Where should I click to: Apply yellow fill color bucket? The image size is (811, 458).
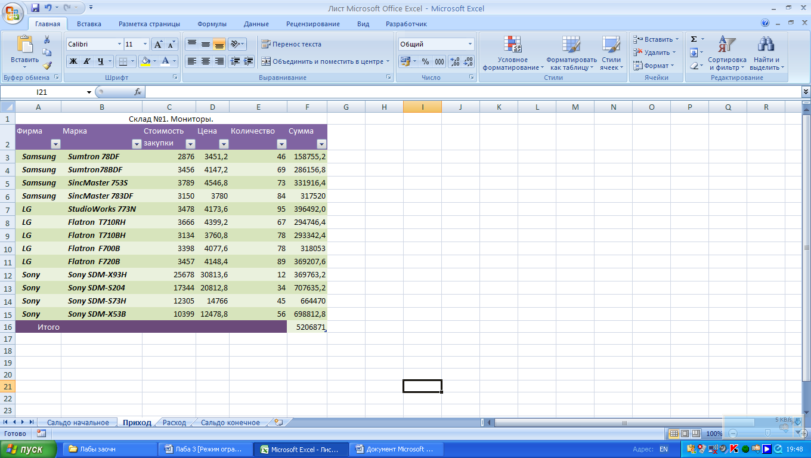[145, 61]
